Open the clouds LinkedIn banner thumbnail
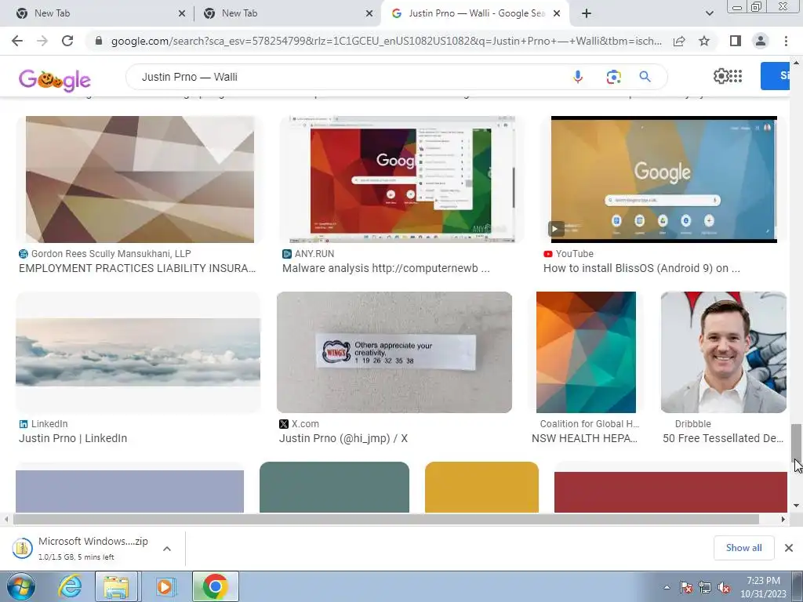The image size is (803, 602). 138,352
